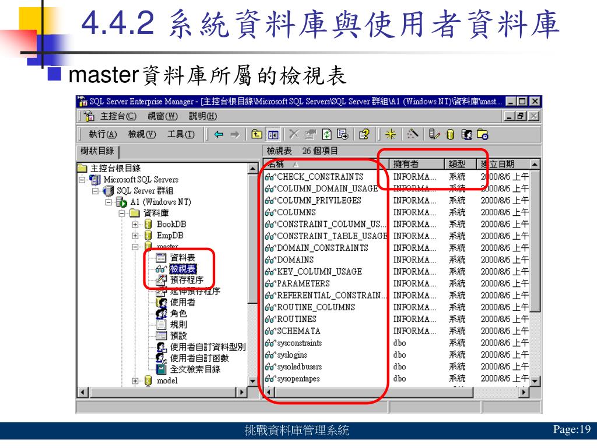Expand the EmpDB database node

coord(135,236)
